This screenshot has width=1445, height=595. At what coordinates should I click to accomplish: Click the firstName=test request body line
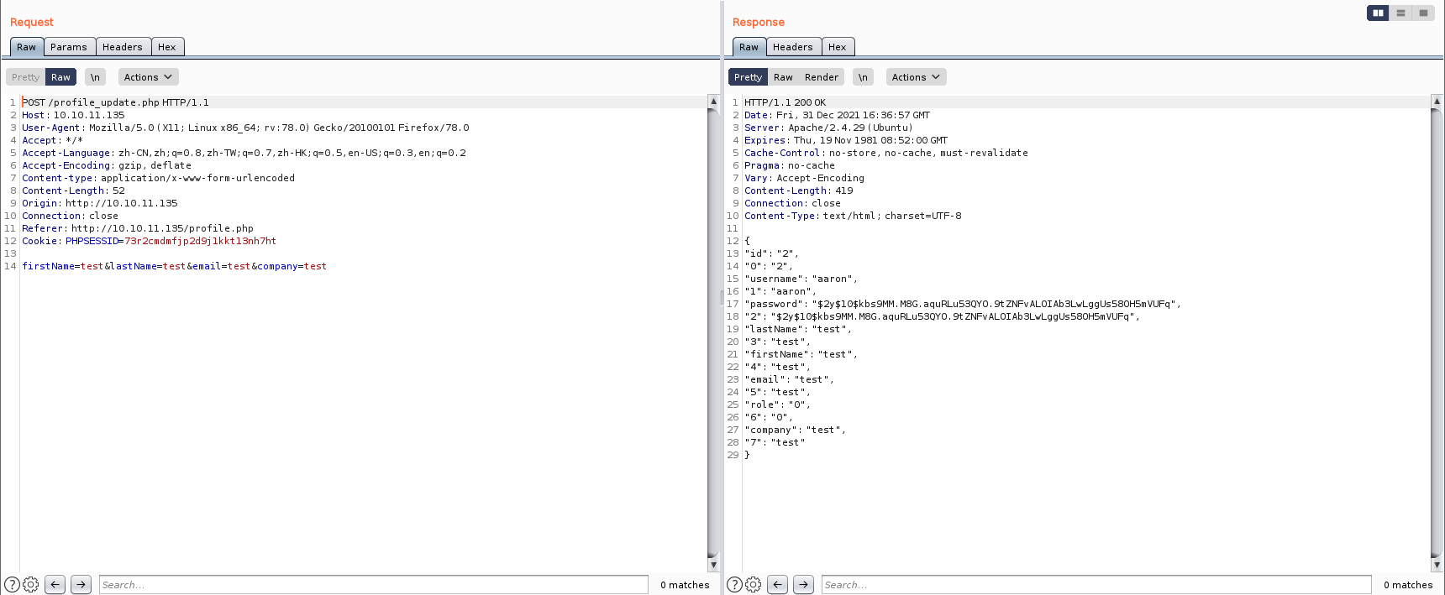coord(174,266)
